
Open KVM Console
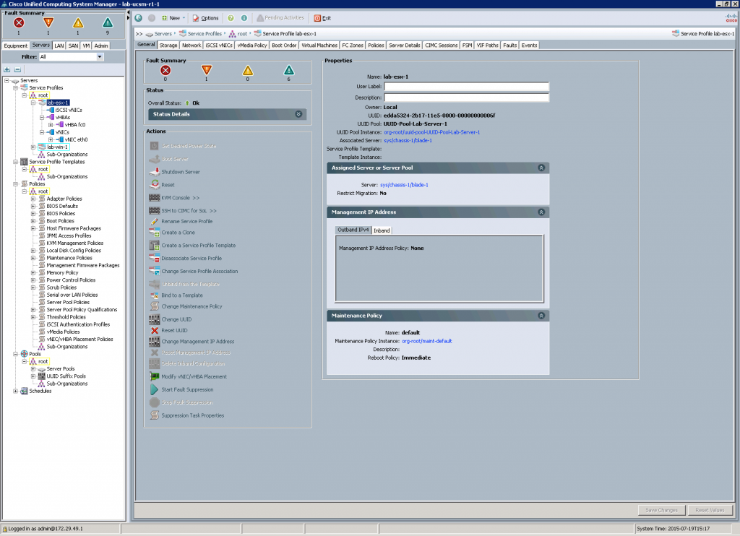click(180, 198)
